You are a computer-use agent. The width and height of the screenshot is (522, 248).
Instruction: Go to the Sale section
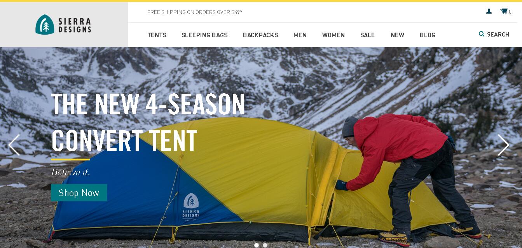point(367,35)
